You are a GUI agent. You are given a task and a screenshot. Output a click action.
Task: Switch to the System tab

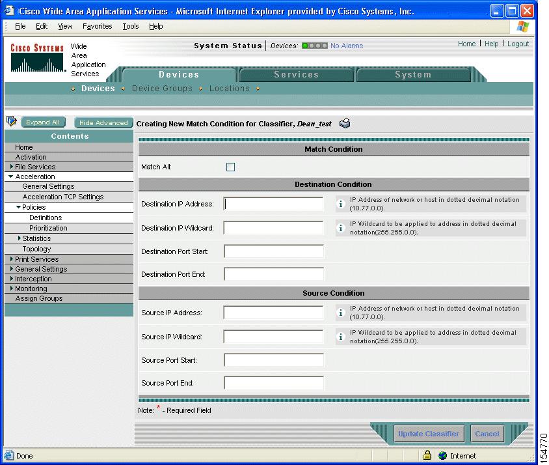click(x=413, y=75)
